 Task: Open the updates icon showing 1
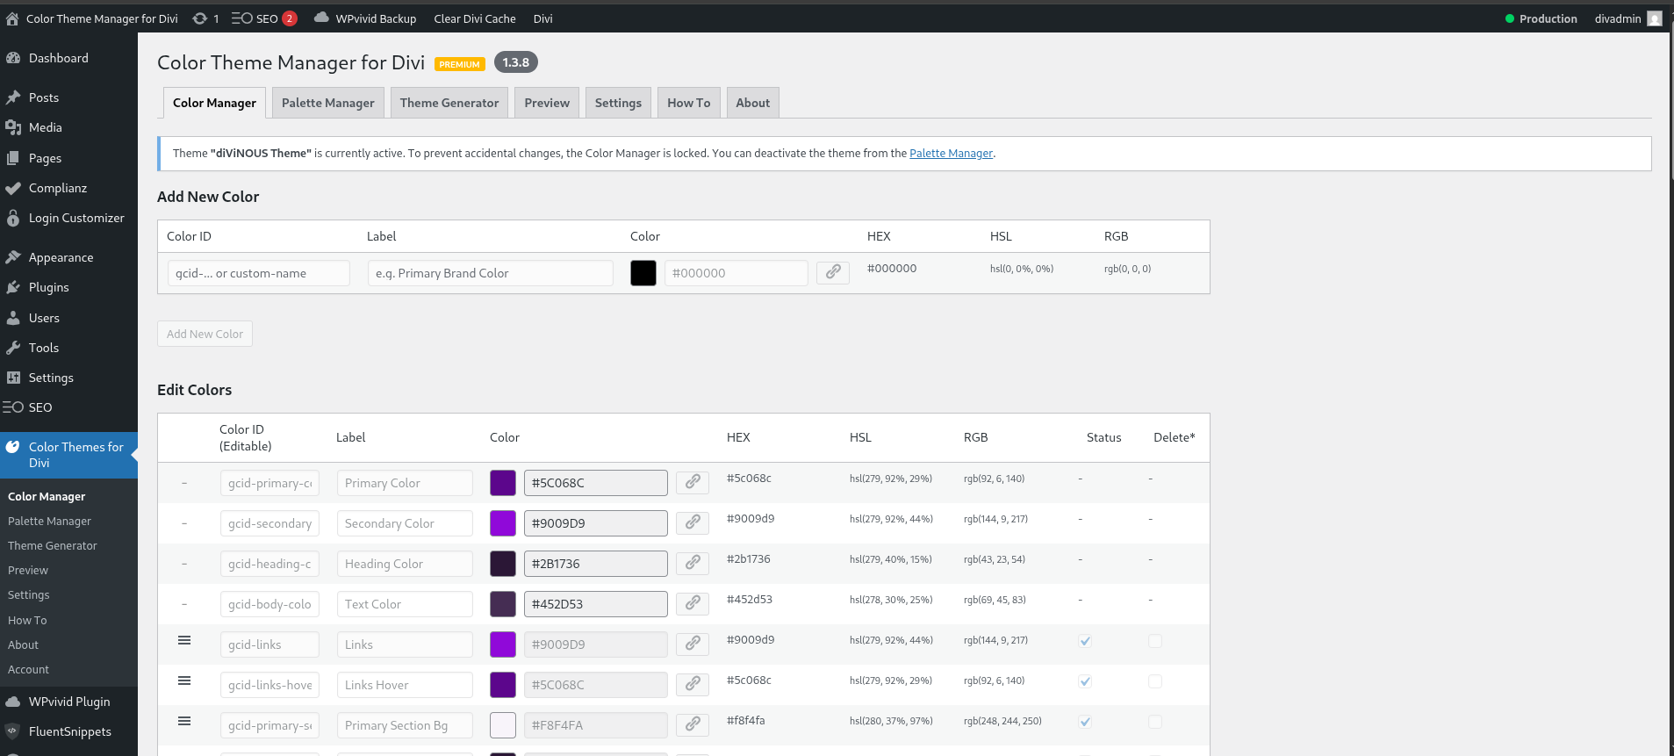(205, 18)
